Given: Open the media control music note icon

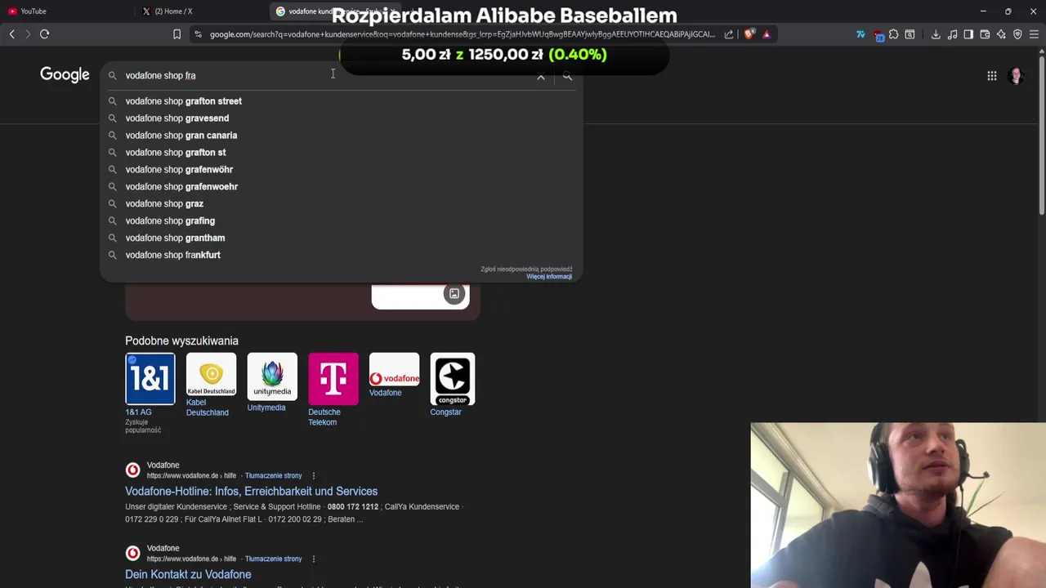Looking at the screenshot, I should 952,34.
